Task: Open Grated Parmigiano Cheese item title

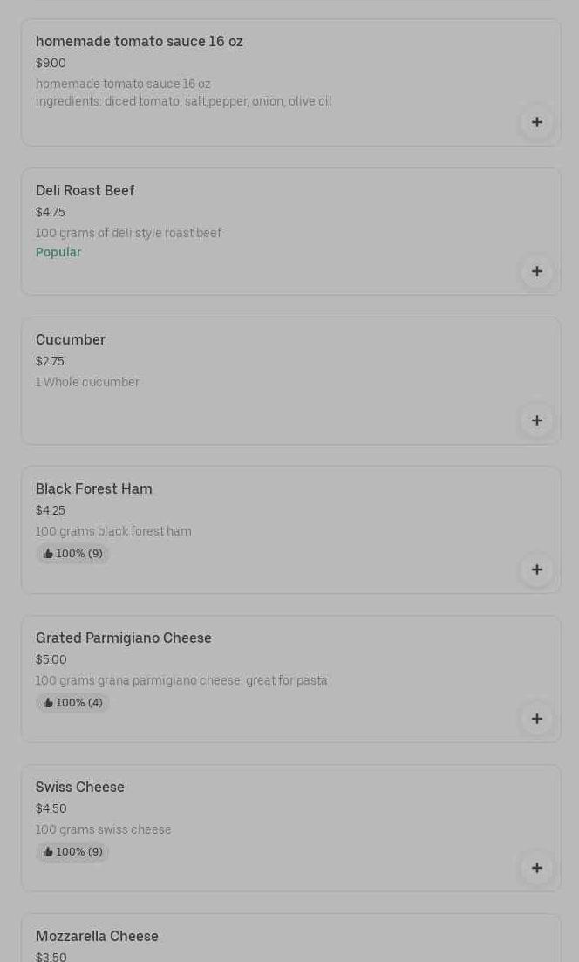Action: click(124, 638)
